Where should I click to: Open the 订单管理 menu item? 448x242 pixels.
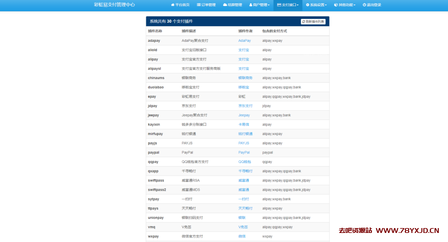206,5
